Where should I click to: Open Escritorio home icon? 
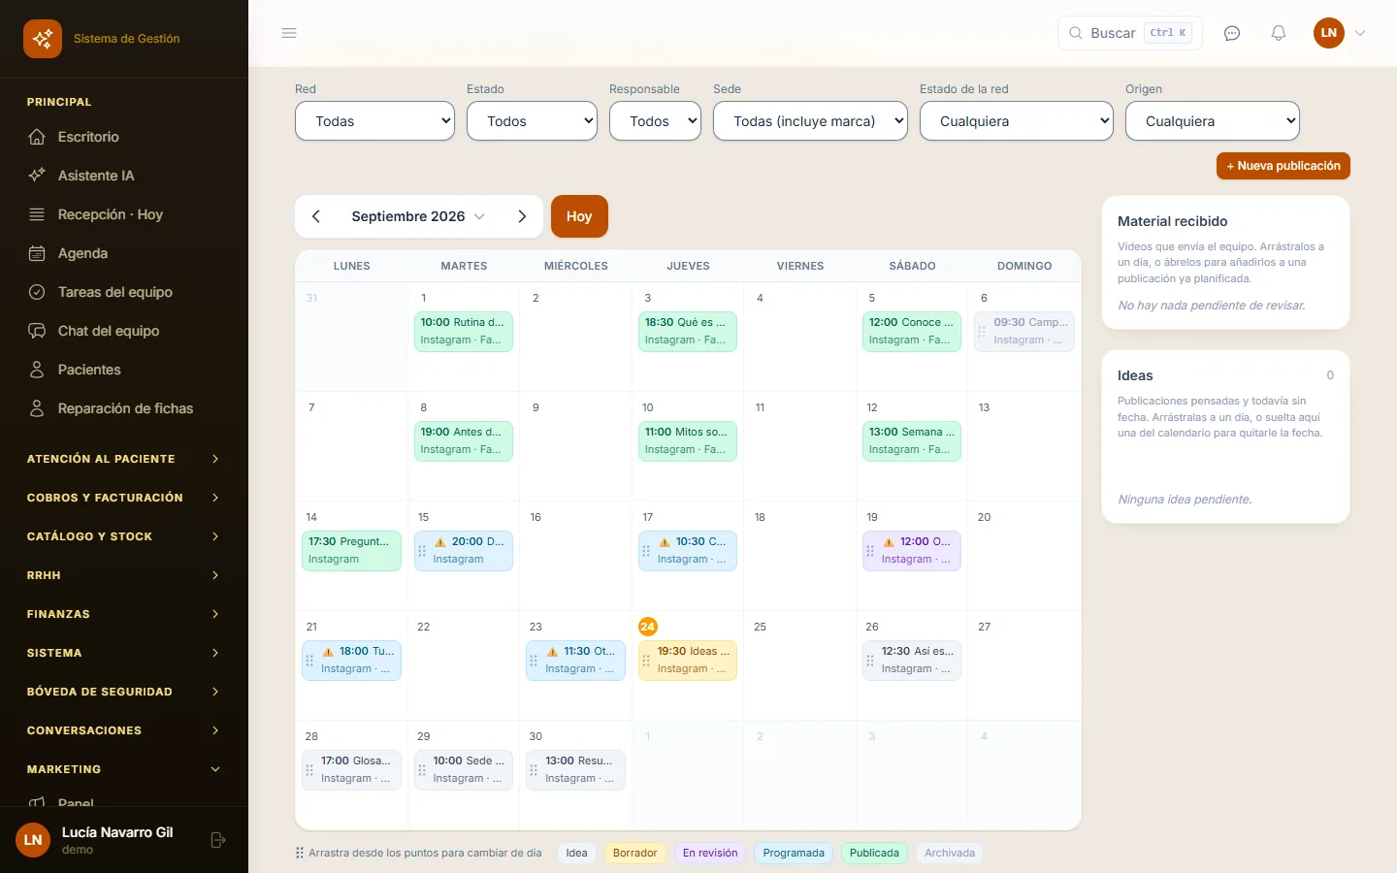(37, 137)
